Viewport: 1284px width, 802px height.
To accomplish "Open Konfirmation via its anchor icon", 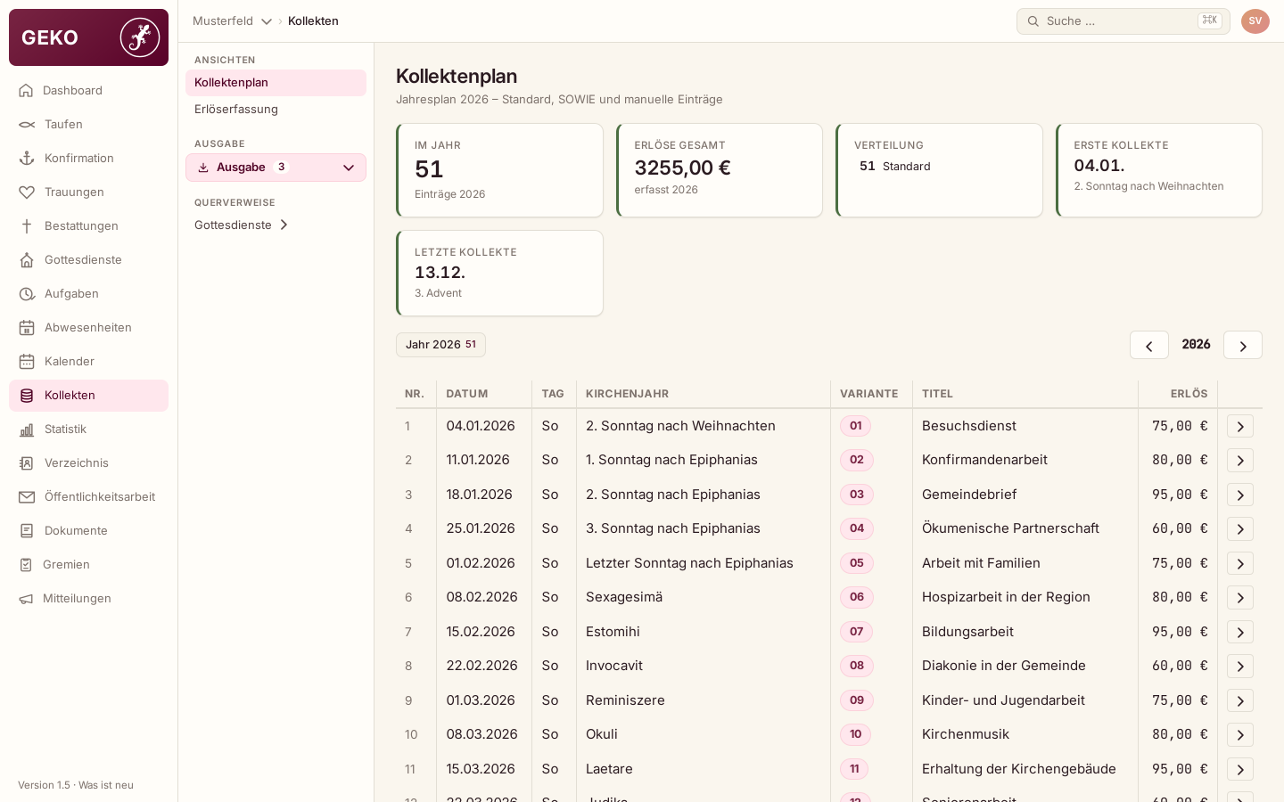I will click(x=27, y=159).
